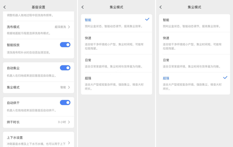Tap the 超深度洗 value text
233x147 pixels.
(60, 27)
